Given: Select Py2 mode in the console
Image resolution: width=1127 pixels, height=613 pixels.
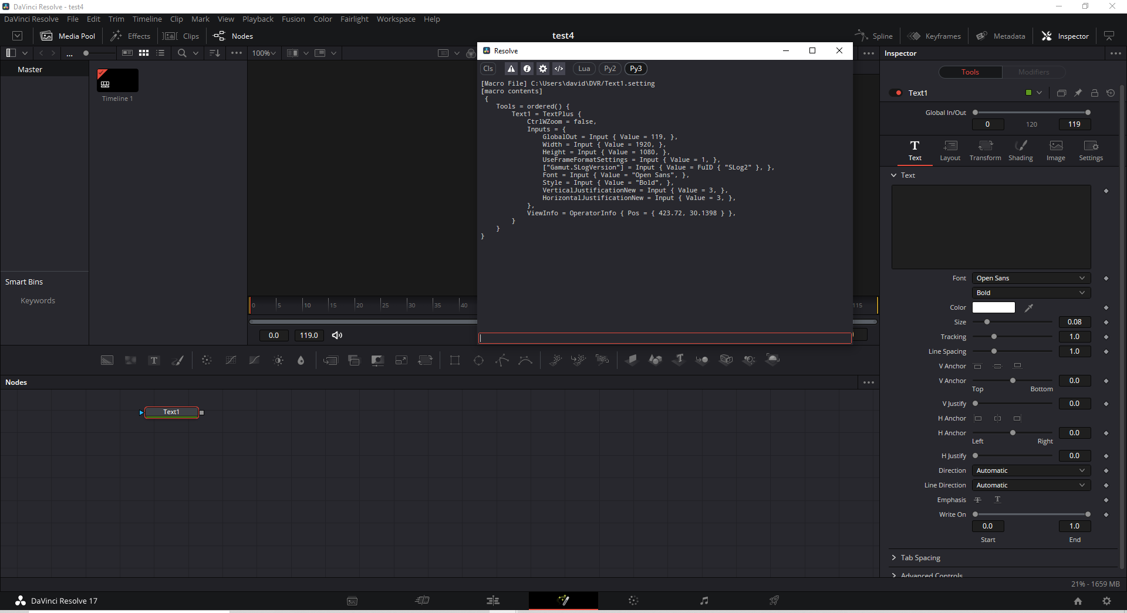Looking at the screenshot, I should tap(610, 69).
